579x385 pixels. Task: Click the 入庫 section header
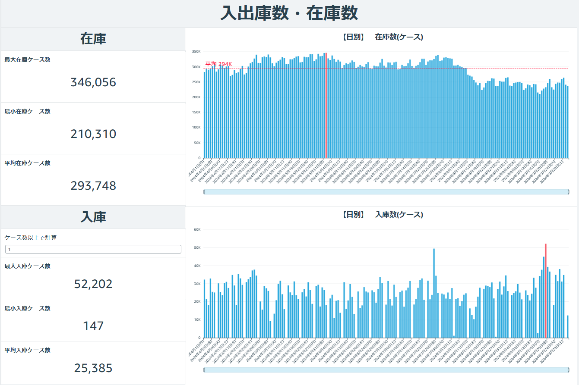point(93,217)
